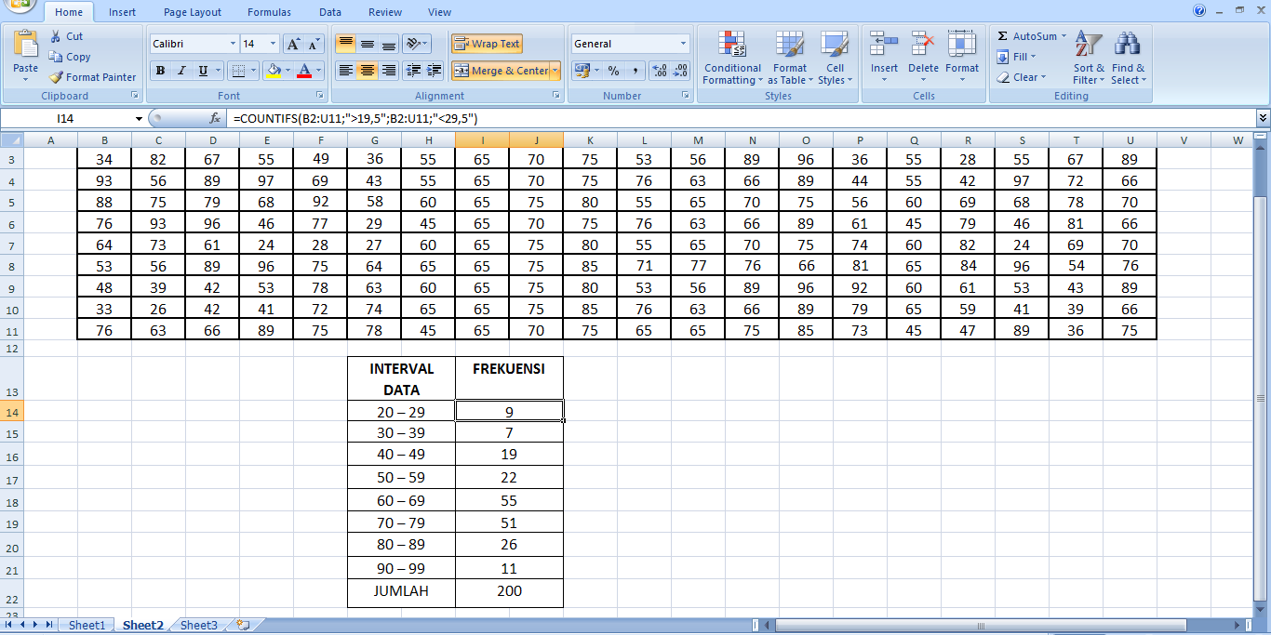The width and height of the screenshot is (1271, 635).
Task: Switch to the Sheet3 worksheet
Action: pos(198,625)
